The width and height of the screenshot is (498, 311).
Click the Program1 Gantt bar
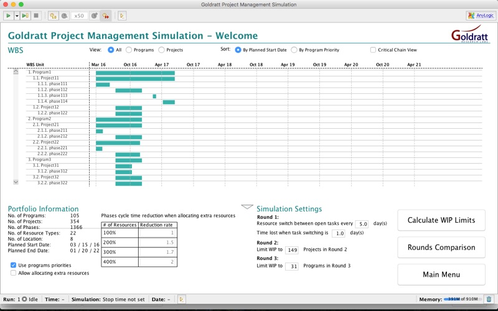click(x=135, y=73)
